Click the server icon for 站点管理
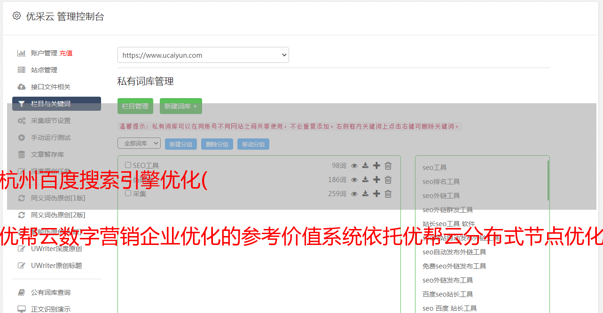The width and height of the screenshot is (603, 313). click(x=22, y=70)
